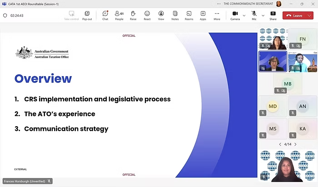Select the FN participant tile
The image size is (318, 187).
coord(303,39)
